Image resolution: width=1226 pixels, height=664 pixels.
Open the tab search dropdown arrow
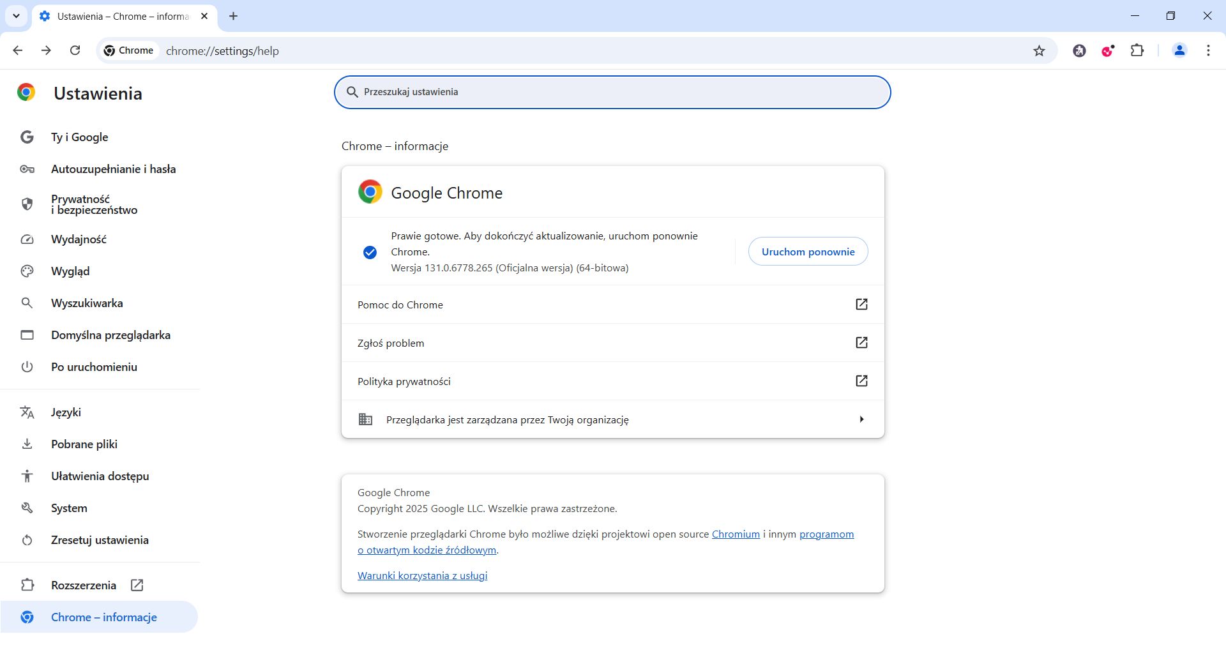[x=16, y=16]
